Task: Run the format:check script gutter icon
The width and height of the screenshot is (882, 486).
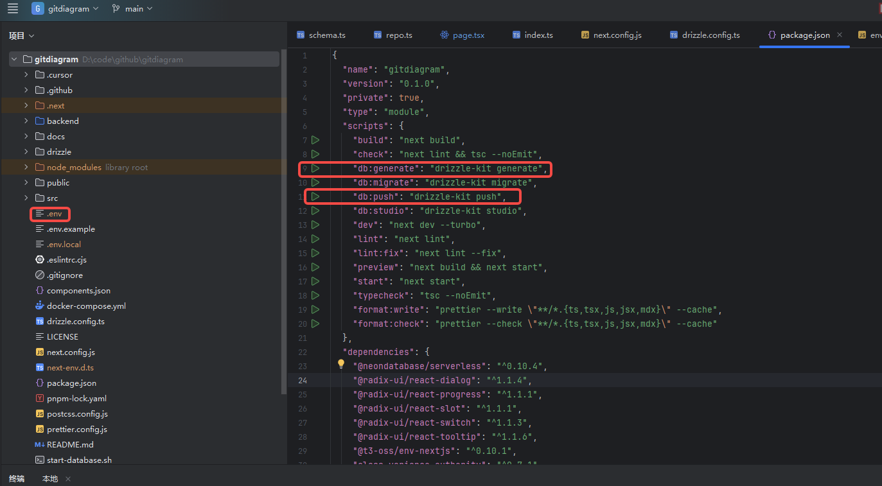Action: tap(315, 324)
